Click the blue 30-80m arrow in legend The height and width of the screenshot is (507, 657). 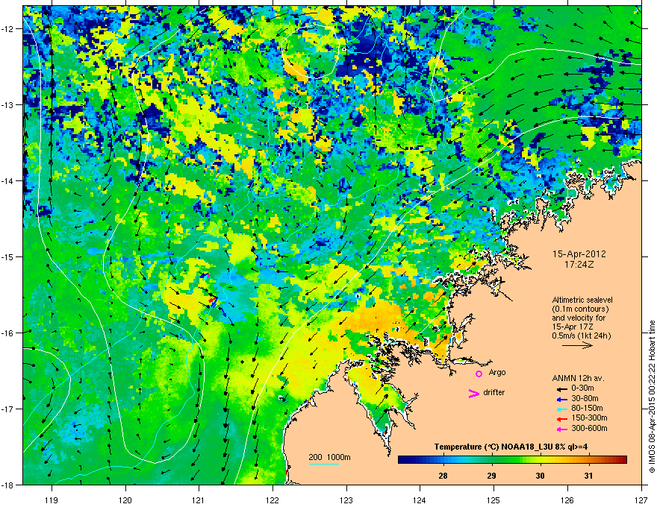click(x=561, y=399)
